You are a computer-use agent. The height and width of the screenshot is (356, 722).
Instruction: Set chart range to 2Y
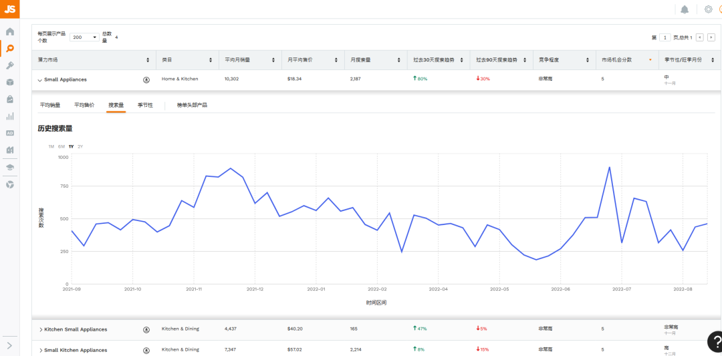(x=80, y=146)
